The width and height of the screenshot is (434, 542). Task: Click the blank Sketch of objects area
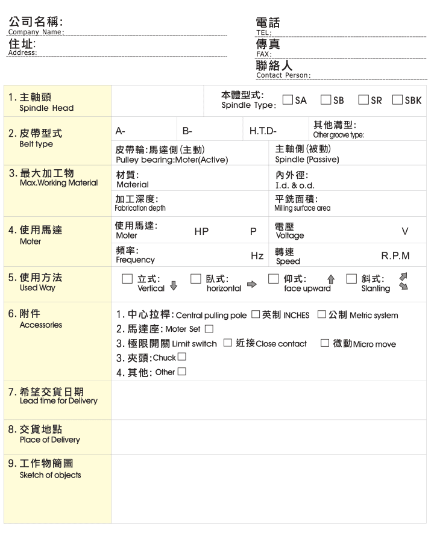[269, 489]
